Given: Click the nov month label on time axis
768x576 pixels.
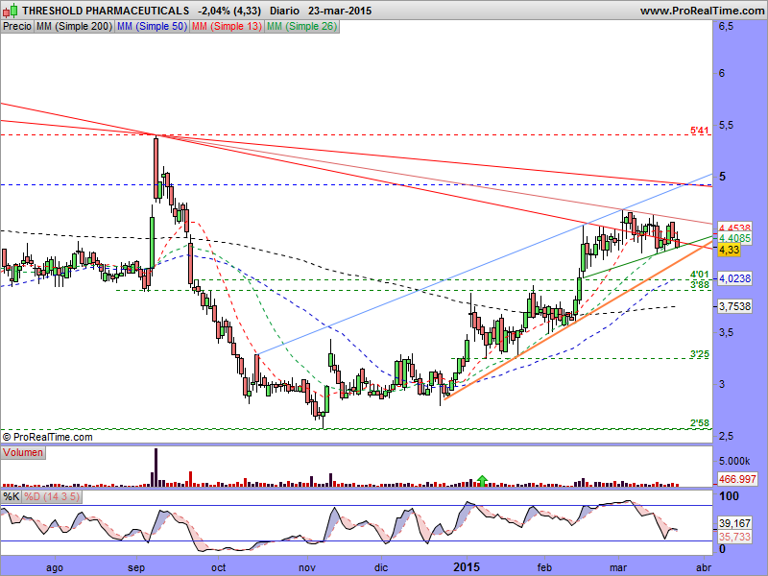Looking at the screenshot, I should (x=307, y=567).
